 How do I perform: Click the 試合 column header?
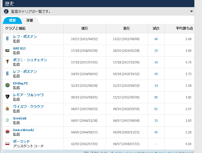pyautogui.click(x=156, y=28)
